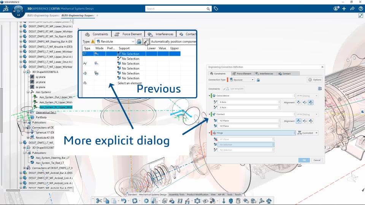Screen dimensions: 365x205
Task: Select Axis_System_Rr_Upper_Wish tree item
Action: click(56, 107)
